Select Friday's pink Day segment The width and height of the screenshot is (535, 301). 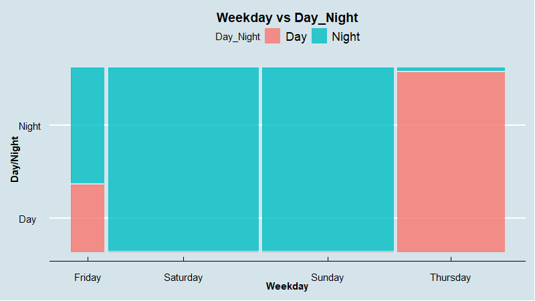(88, 217)
